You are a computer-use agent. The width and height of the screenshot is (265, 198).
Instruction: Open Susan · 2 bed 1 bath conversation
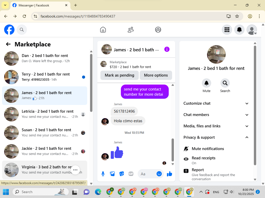pyautogui.click(x=45, y=133)
